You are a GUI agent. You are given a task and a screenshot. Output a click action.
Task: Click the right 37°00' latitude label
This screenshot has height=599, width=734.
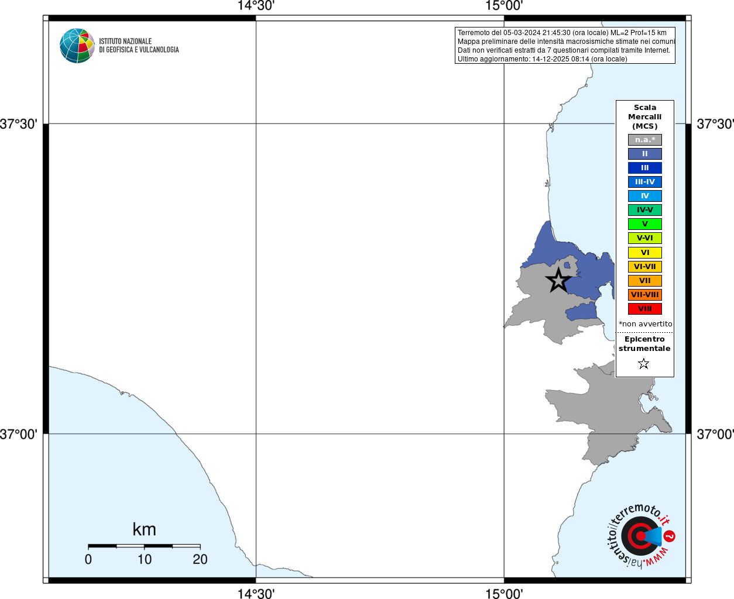715,434
